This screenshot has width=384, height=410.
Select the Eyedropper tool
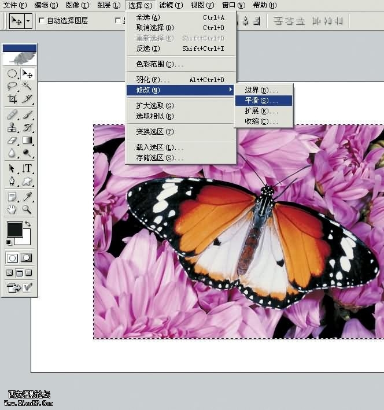27,197
